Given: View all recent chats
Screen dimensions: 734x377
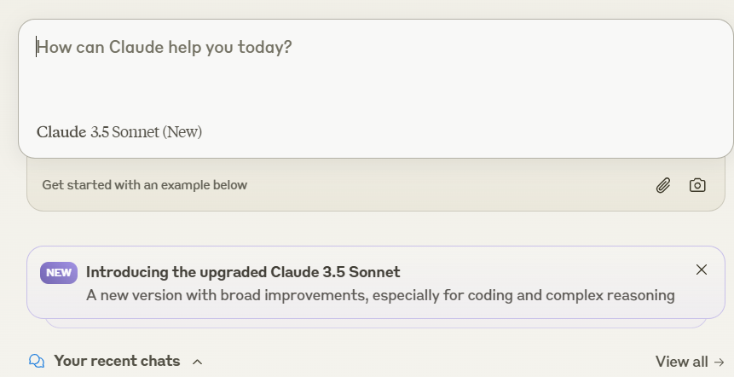Looking at the screenshot, I should click(690, 362).
